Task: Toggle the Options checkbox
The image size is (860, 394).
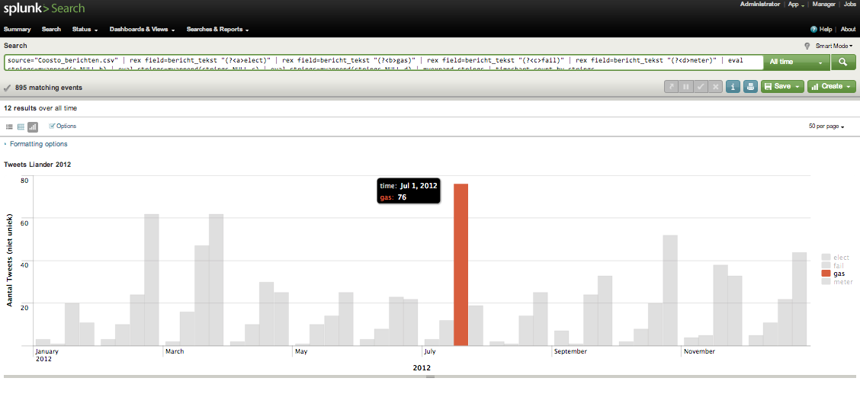Action: click(x=53, y=126)
